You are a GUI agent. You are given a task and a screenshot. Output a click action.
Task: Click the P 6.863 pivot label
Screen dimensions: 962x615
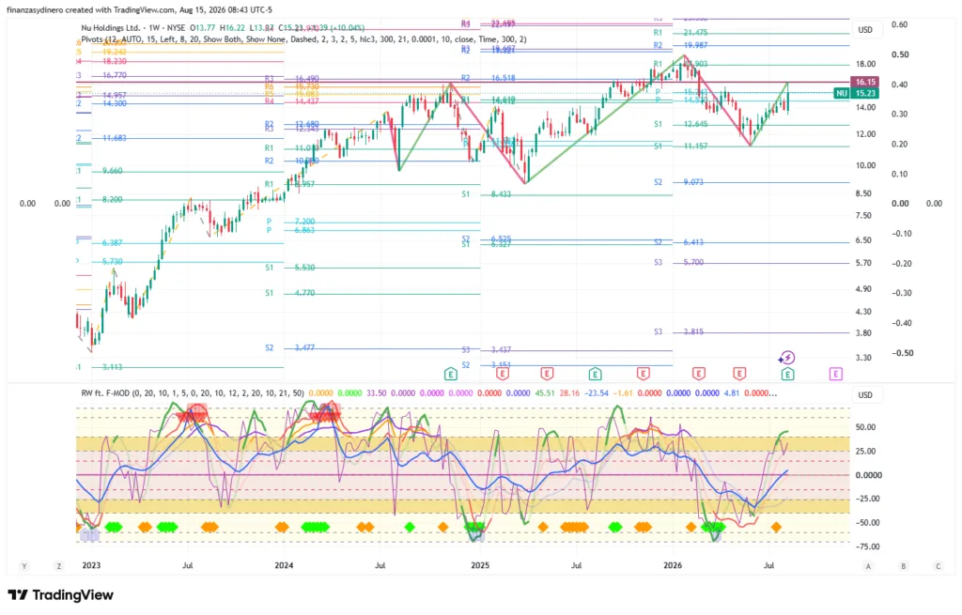(x=291, y=230)
